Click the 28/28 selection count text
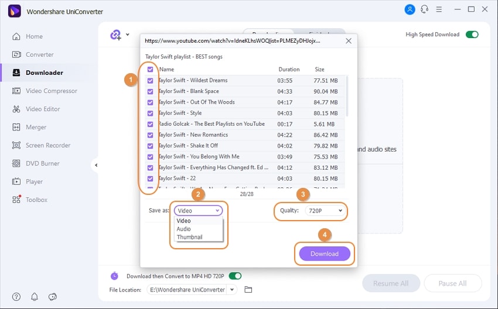 coord(247,194)
